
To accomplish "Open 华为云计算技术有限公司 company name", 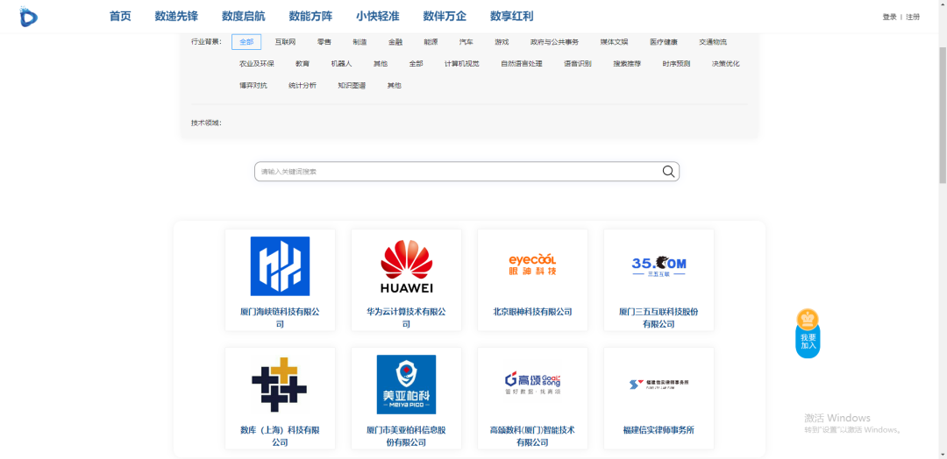I will point(407,318).
